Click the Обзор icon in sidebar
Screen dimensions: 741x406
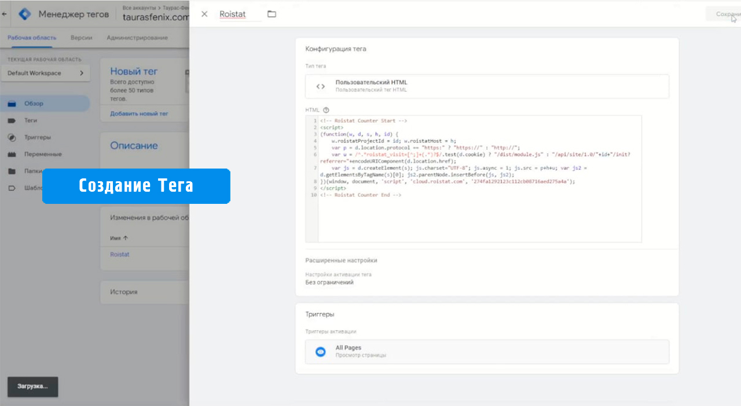tap(12, 104)
